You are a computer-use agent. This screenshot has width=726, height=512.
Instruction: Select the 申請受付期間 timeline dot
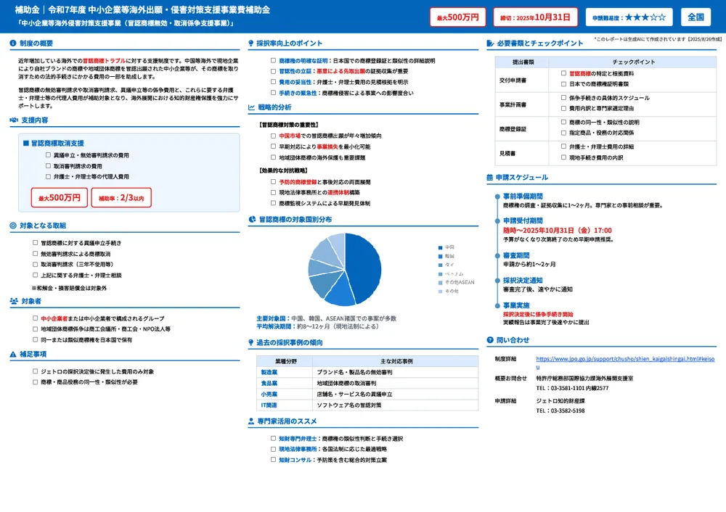pyautogui.click(x=497, y=221)
